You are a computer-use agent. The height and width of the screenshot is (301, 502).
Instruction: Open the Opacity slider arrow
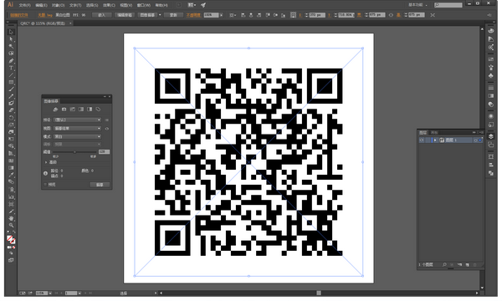tap(221, 15)
